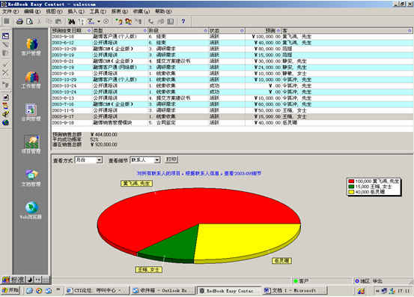Select the yellow slice of the pie chart
Screen dimensions: 414x297
click(246, 241)
